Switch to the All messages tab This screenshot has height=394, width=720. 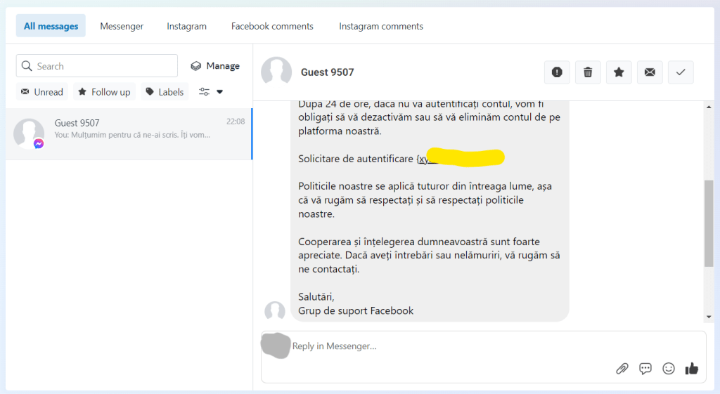point(51,26)
